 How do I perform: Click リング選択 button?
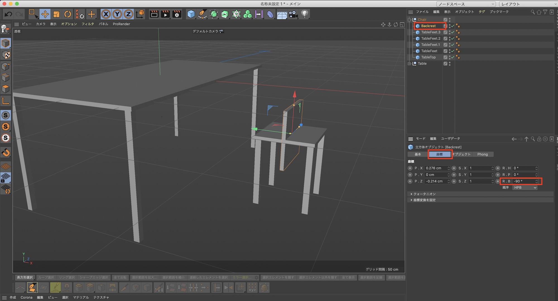pos(67,277)
